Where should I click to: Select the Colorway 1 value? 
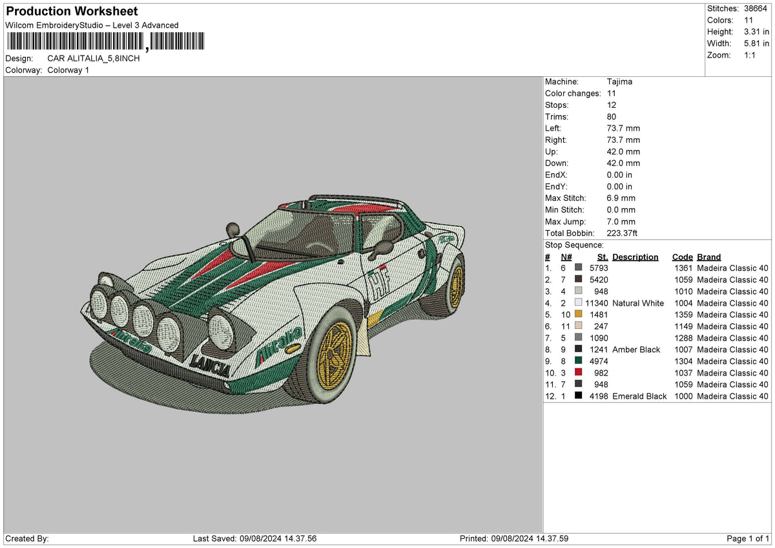pyautogui.click(x=68, y=70)
